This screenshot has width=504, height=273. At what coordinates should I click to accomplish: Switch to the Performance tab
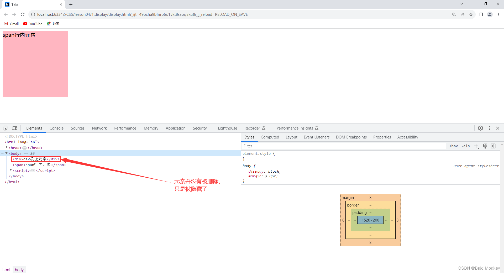click(125, 128)
